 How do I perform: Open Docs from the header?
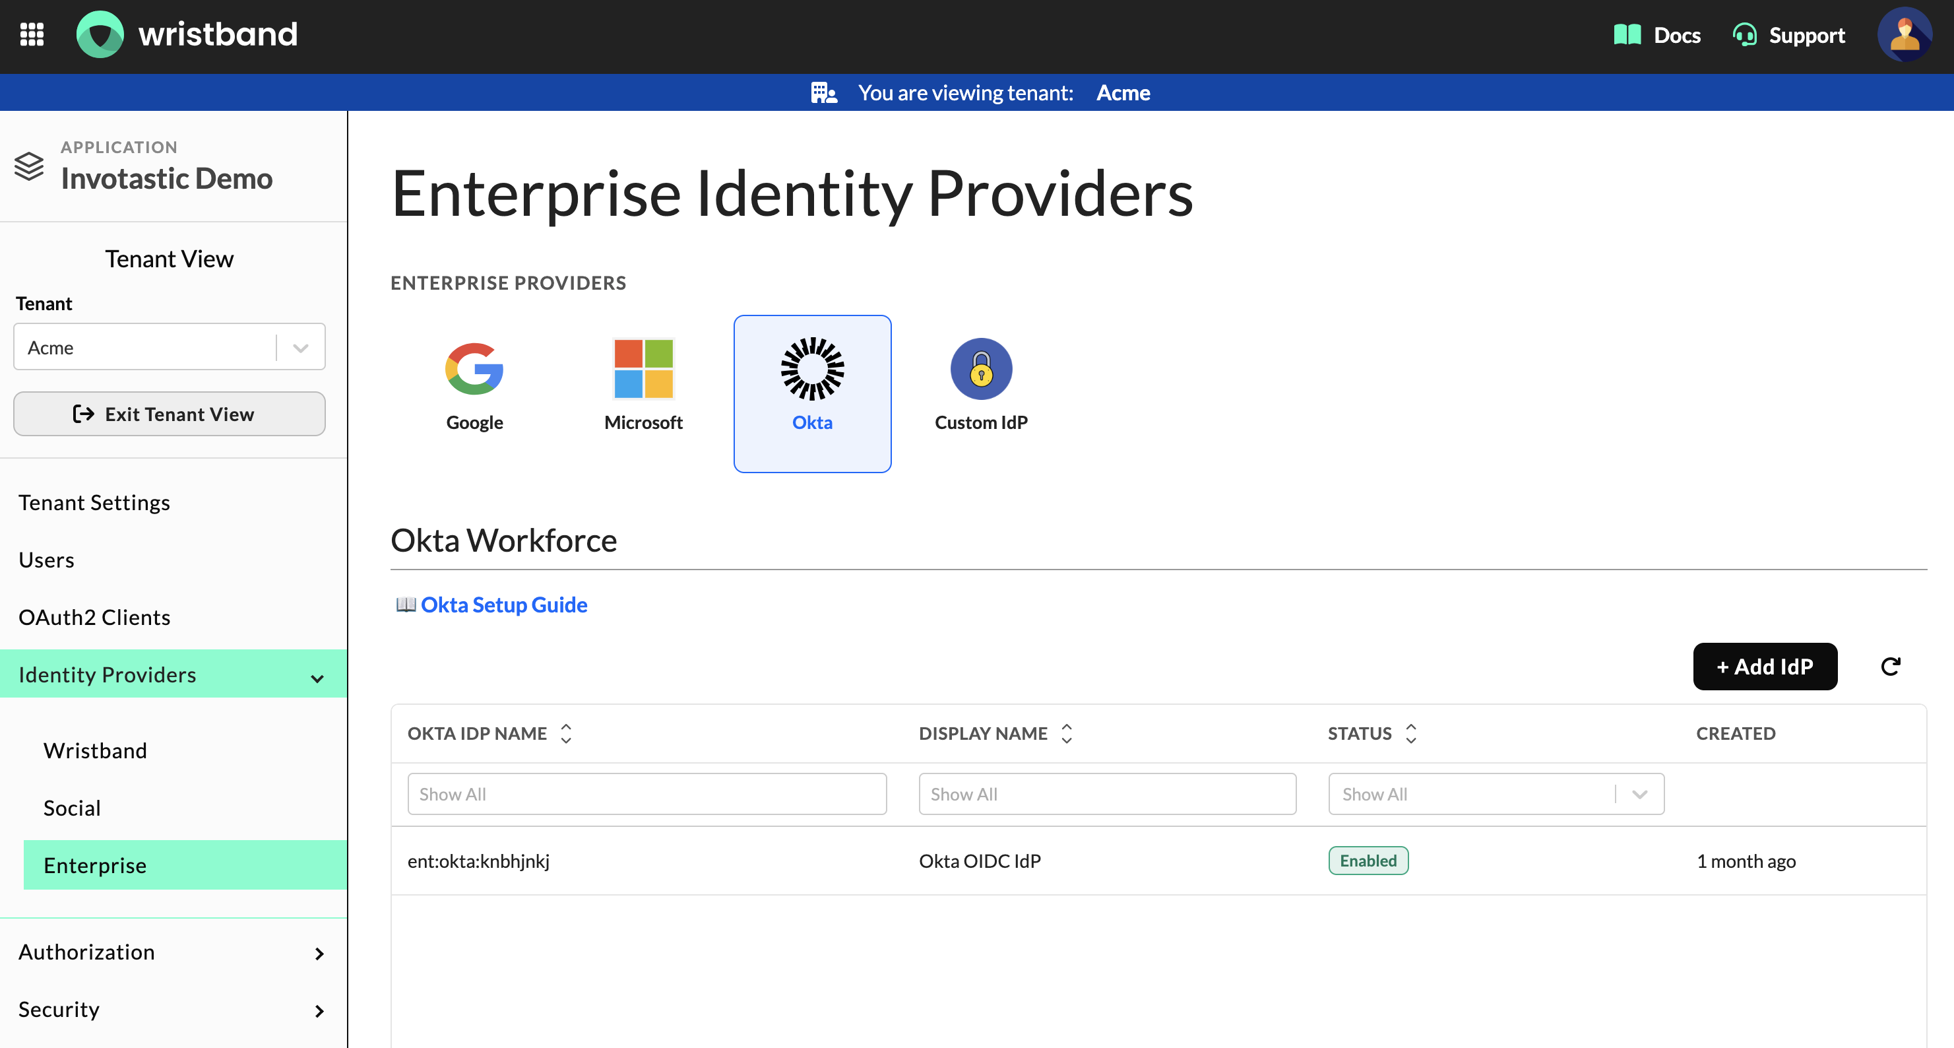click(x=1656, y=35)
